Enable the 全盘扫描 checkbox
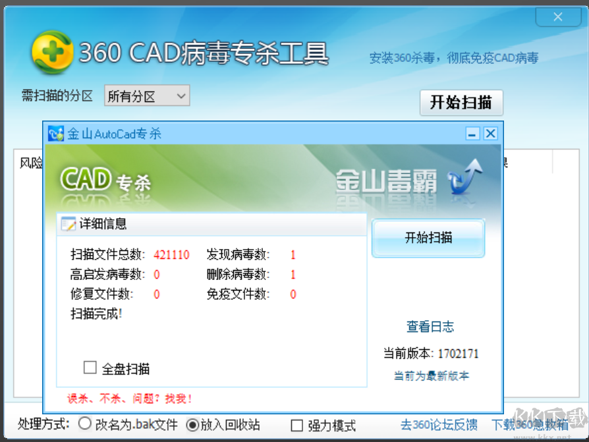Viewport: 589px width, 442px height. click(x=90, y=368)
